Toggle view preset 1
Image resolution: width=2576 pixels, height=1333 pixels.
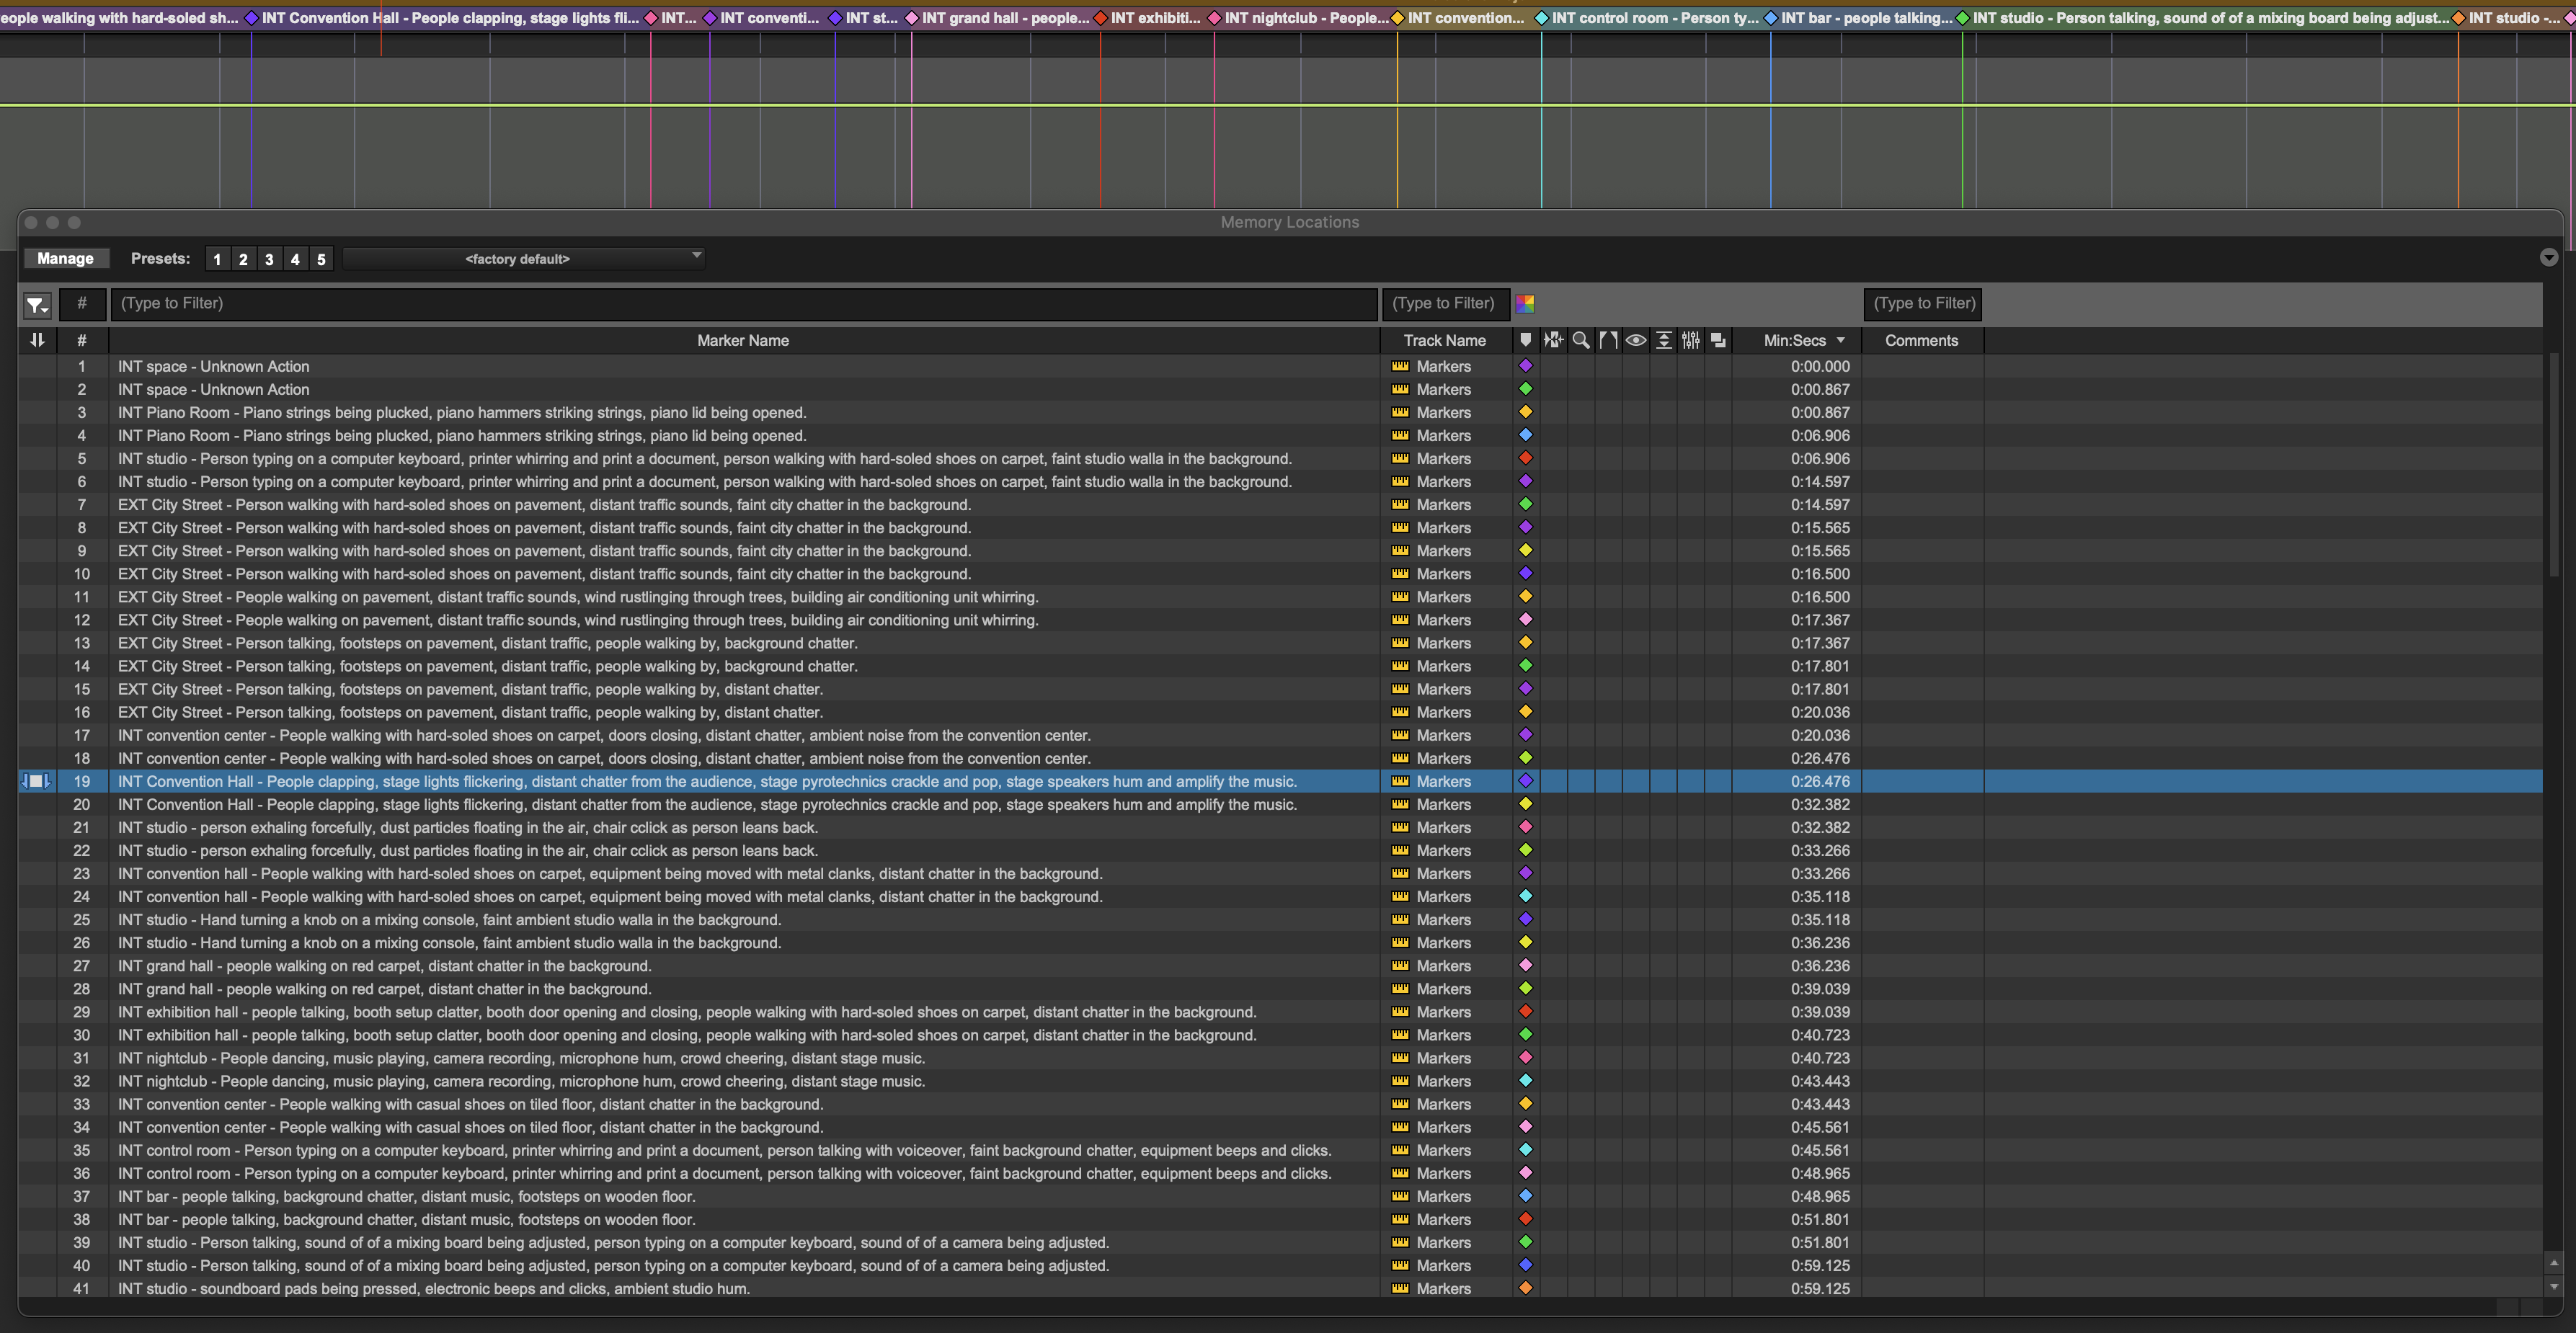(217, 259)
